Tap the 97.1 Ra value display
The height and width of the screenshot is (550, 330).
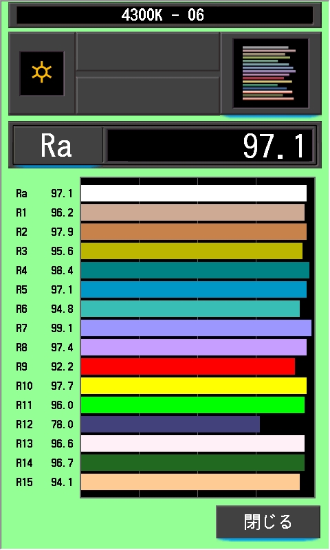(x=210, y=145)
